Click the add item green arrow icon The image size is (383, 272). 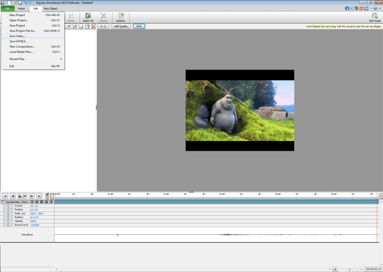tap(82, 26)
